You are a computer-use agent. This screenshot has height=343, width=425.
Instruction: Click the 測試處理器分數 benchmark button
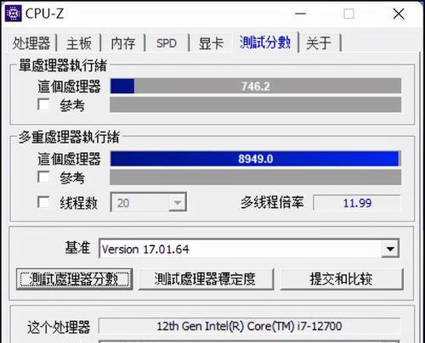(75, 279)
